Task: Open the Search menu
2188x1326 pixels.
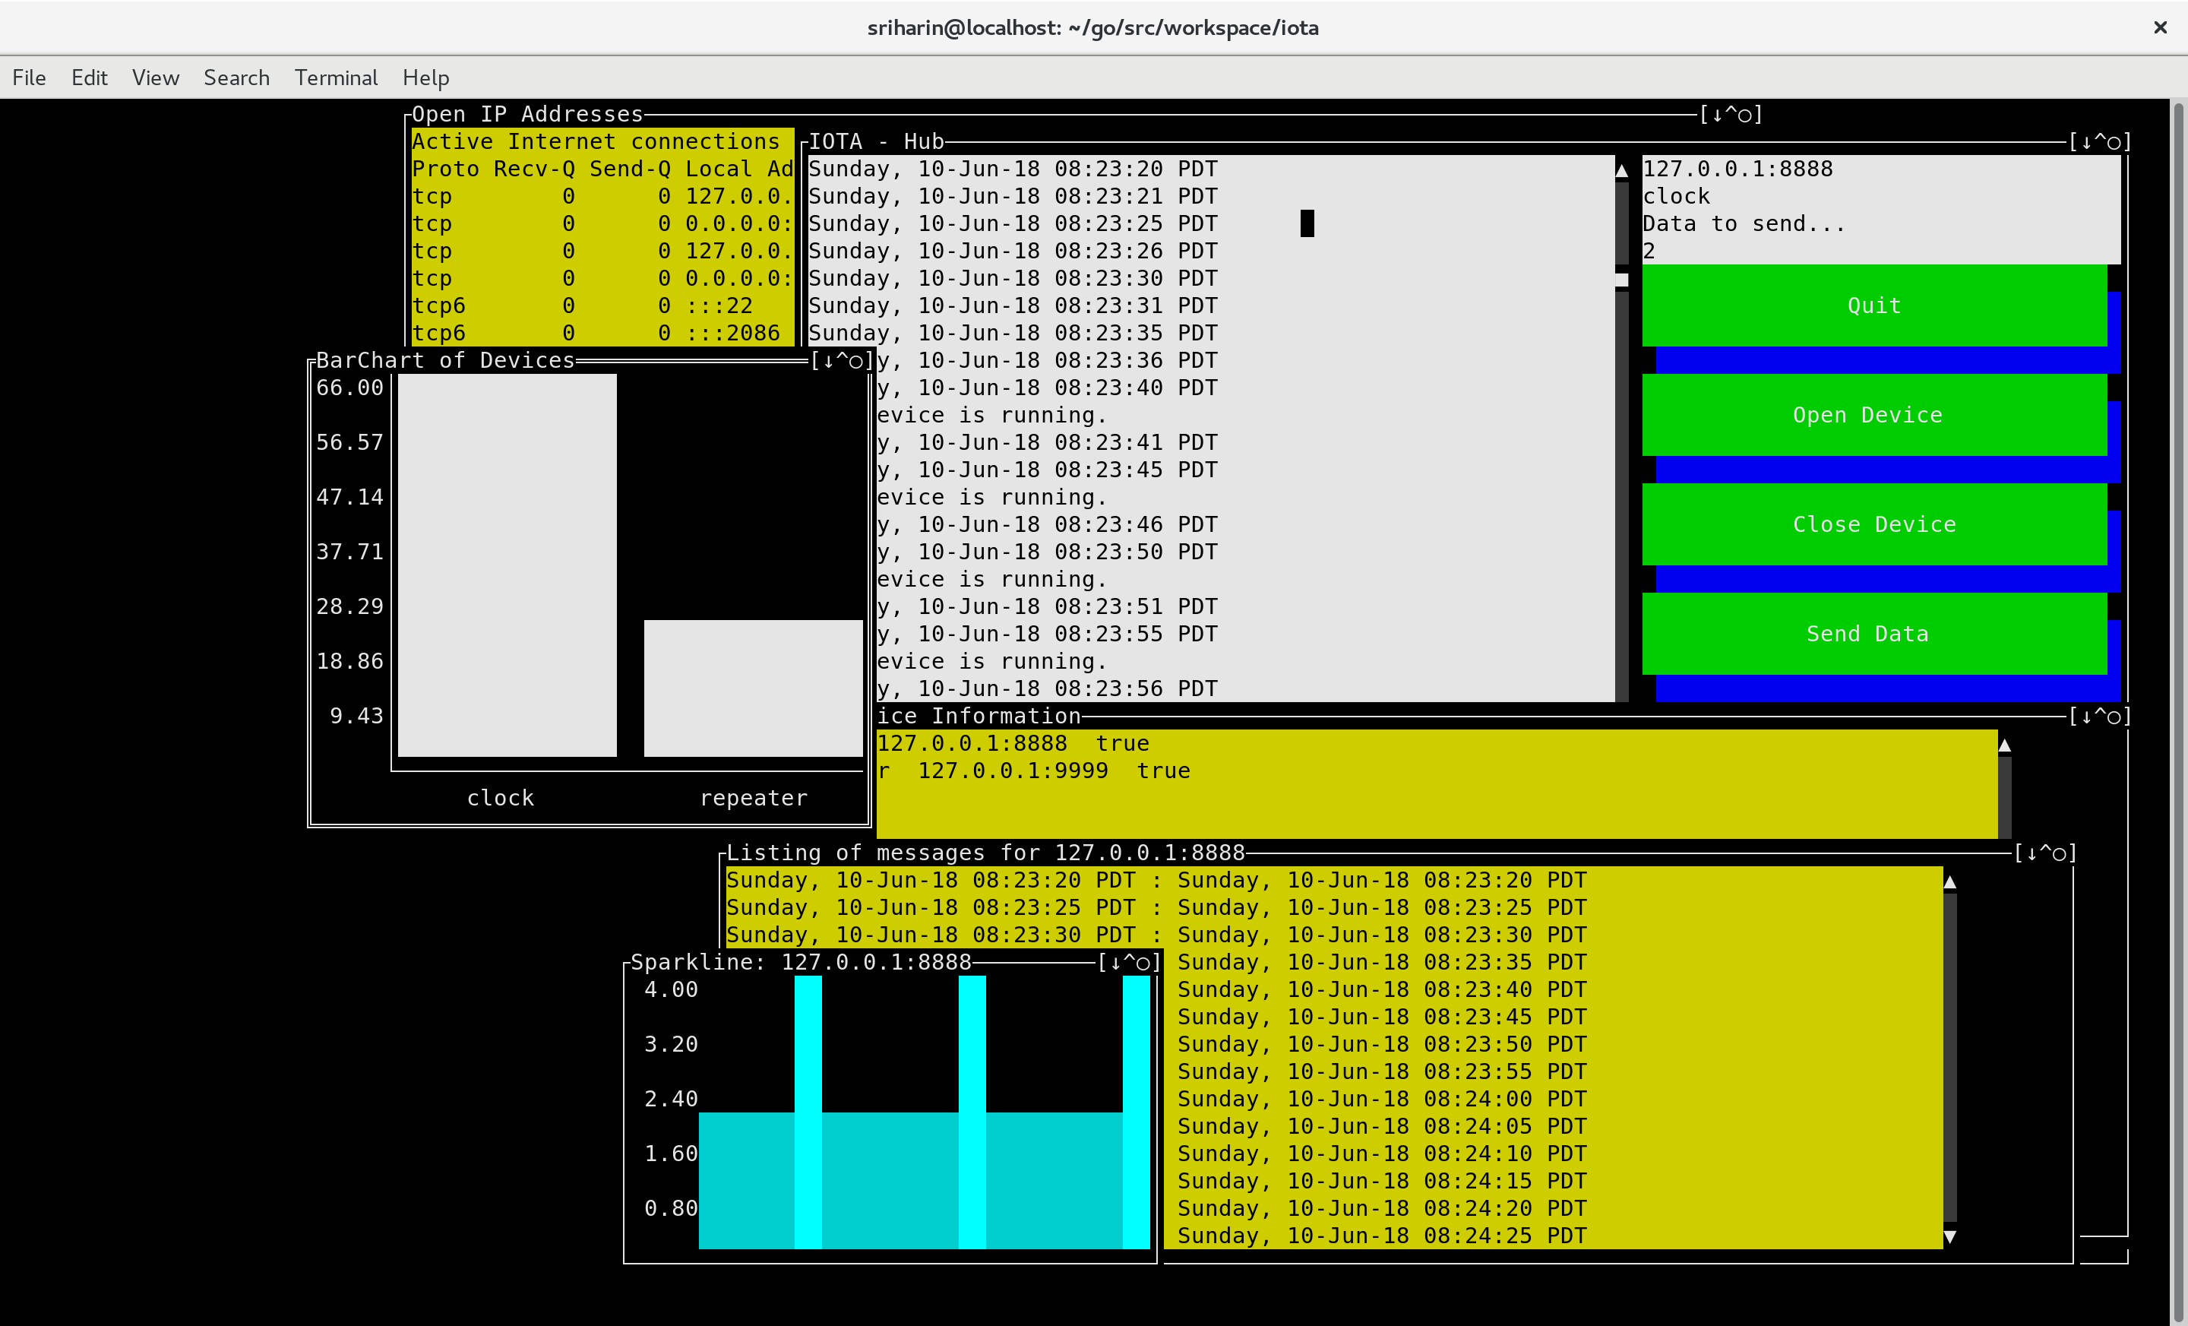Action: coord(236,78)
